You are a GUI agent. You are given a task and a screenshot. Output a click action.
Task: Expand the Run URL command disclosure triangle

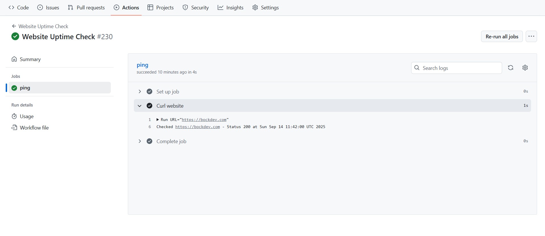click(158, 120)
